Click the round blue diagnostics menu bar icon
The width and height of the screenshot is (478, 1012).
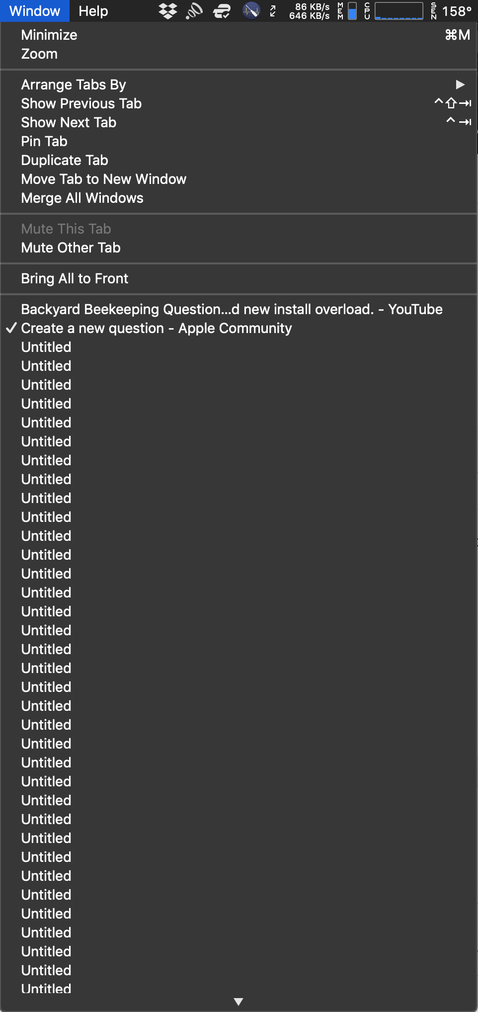(x=251, y=11)
